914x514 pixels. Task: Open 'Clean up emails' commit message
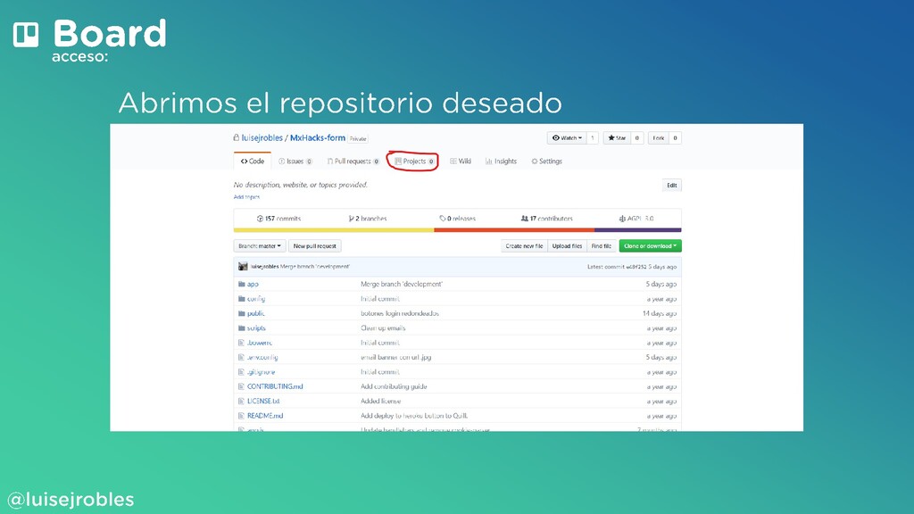(382, 328)
